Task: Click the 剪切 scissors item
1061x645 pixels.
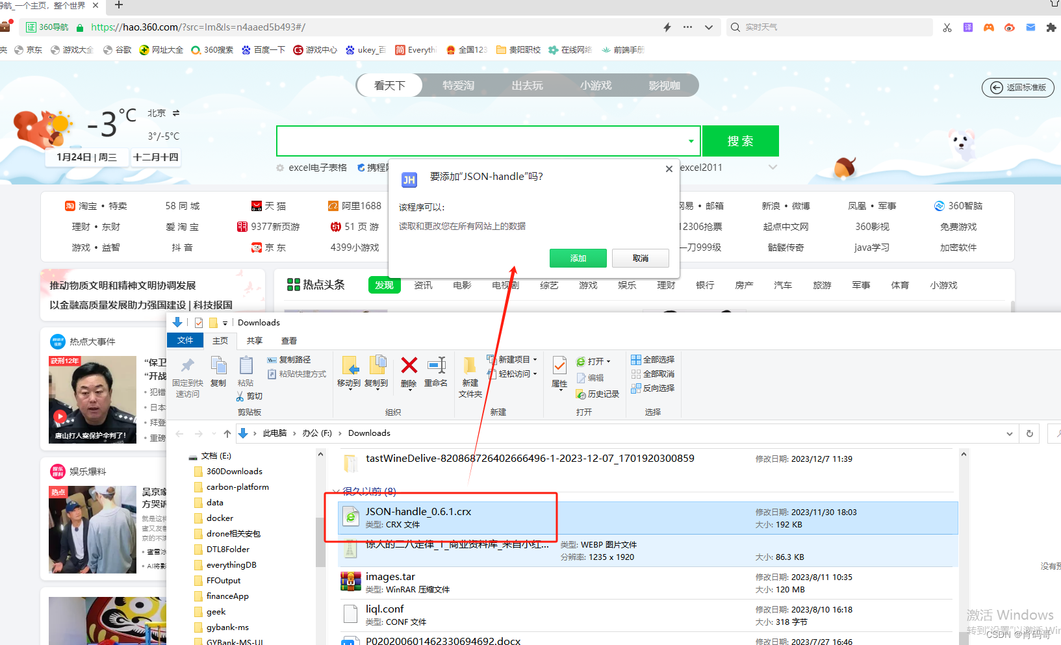Action: click(249, 396)
